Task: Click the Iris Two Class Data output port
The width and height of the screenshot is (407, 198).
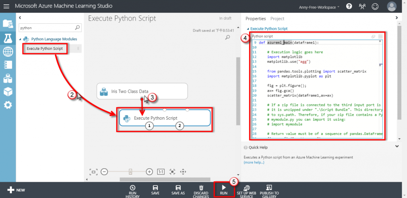Action: [142, 99]
